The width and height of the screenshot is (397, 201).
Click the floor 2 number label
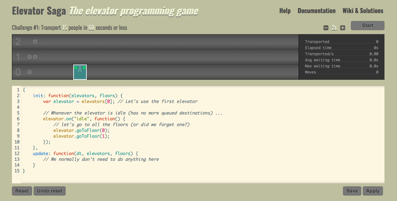pyautogui.click(x=18, y=41)
